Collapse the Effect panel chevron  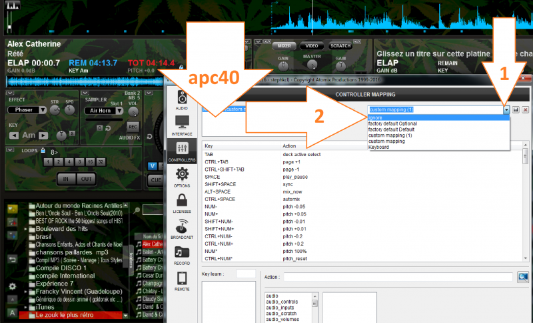[x=9, y=93]
